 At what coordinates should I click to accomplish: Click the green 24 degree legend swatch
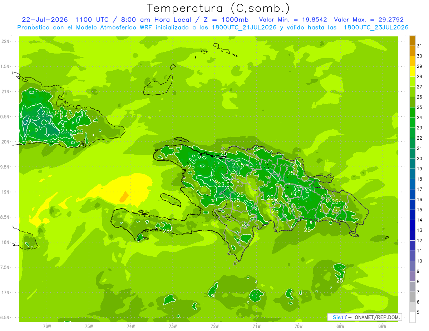pos(412,112)
